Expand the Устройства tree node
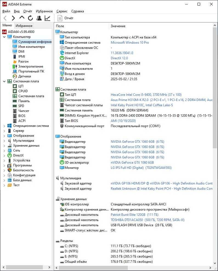This screenshot has width=218, height=271. [x=4, y=160]
